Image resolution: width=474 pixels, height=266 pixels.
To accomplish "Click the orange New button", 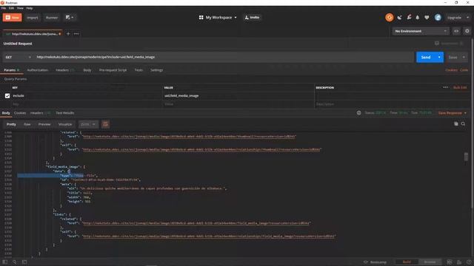I will 12,18.
